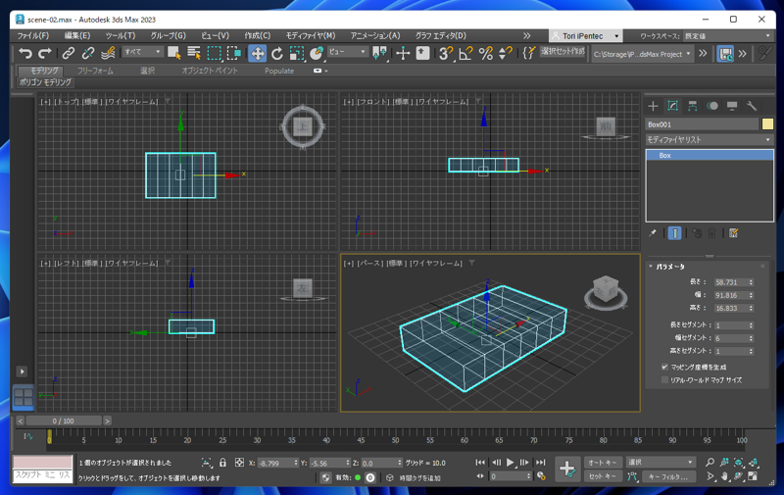The image size is (784, 495).
Task: Open the ファイル(F) menu
Action: pos(33,36)
